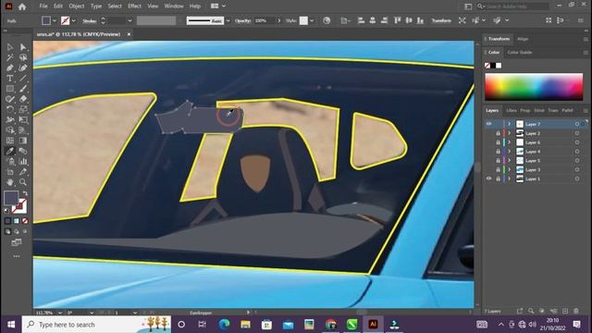Expand Layer 6 contents
592x333 pixels.
point(509,142)
